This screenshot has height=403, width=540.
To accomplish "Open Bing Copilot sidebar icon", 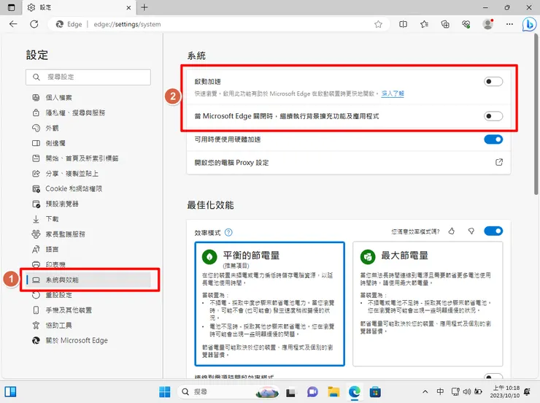I will click(x=529, y=24).
